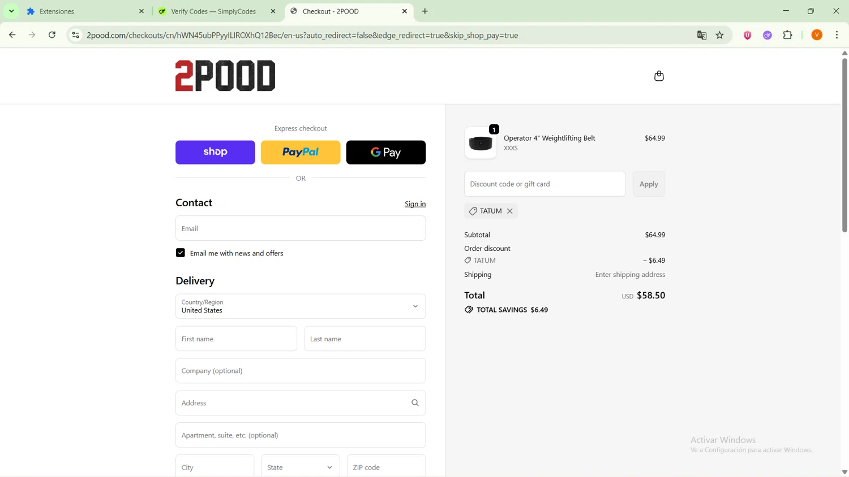The height and width of the screenshot is (477, 849).
Task: Focus the ZIP code field
Action: click(x=386, y=467)
